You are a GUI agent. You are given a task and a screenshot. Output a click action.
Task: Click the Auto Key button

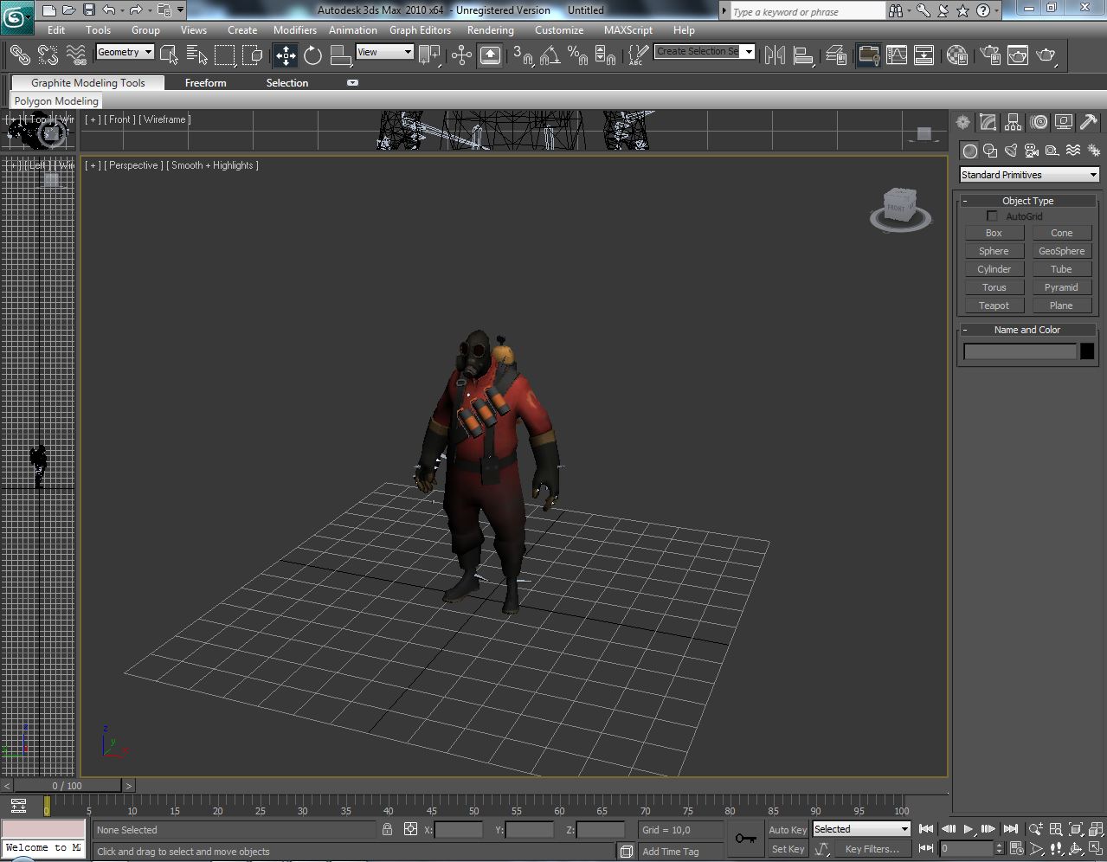(788, 830)
